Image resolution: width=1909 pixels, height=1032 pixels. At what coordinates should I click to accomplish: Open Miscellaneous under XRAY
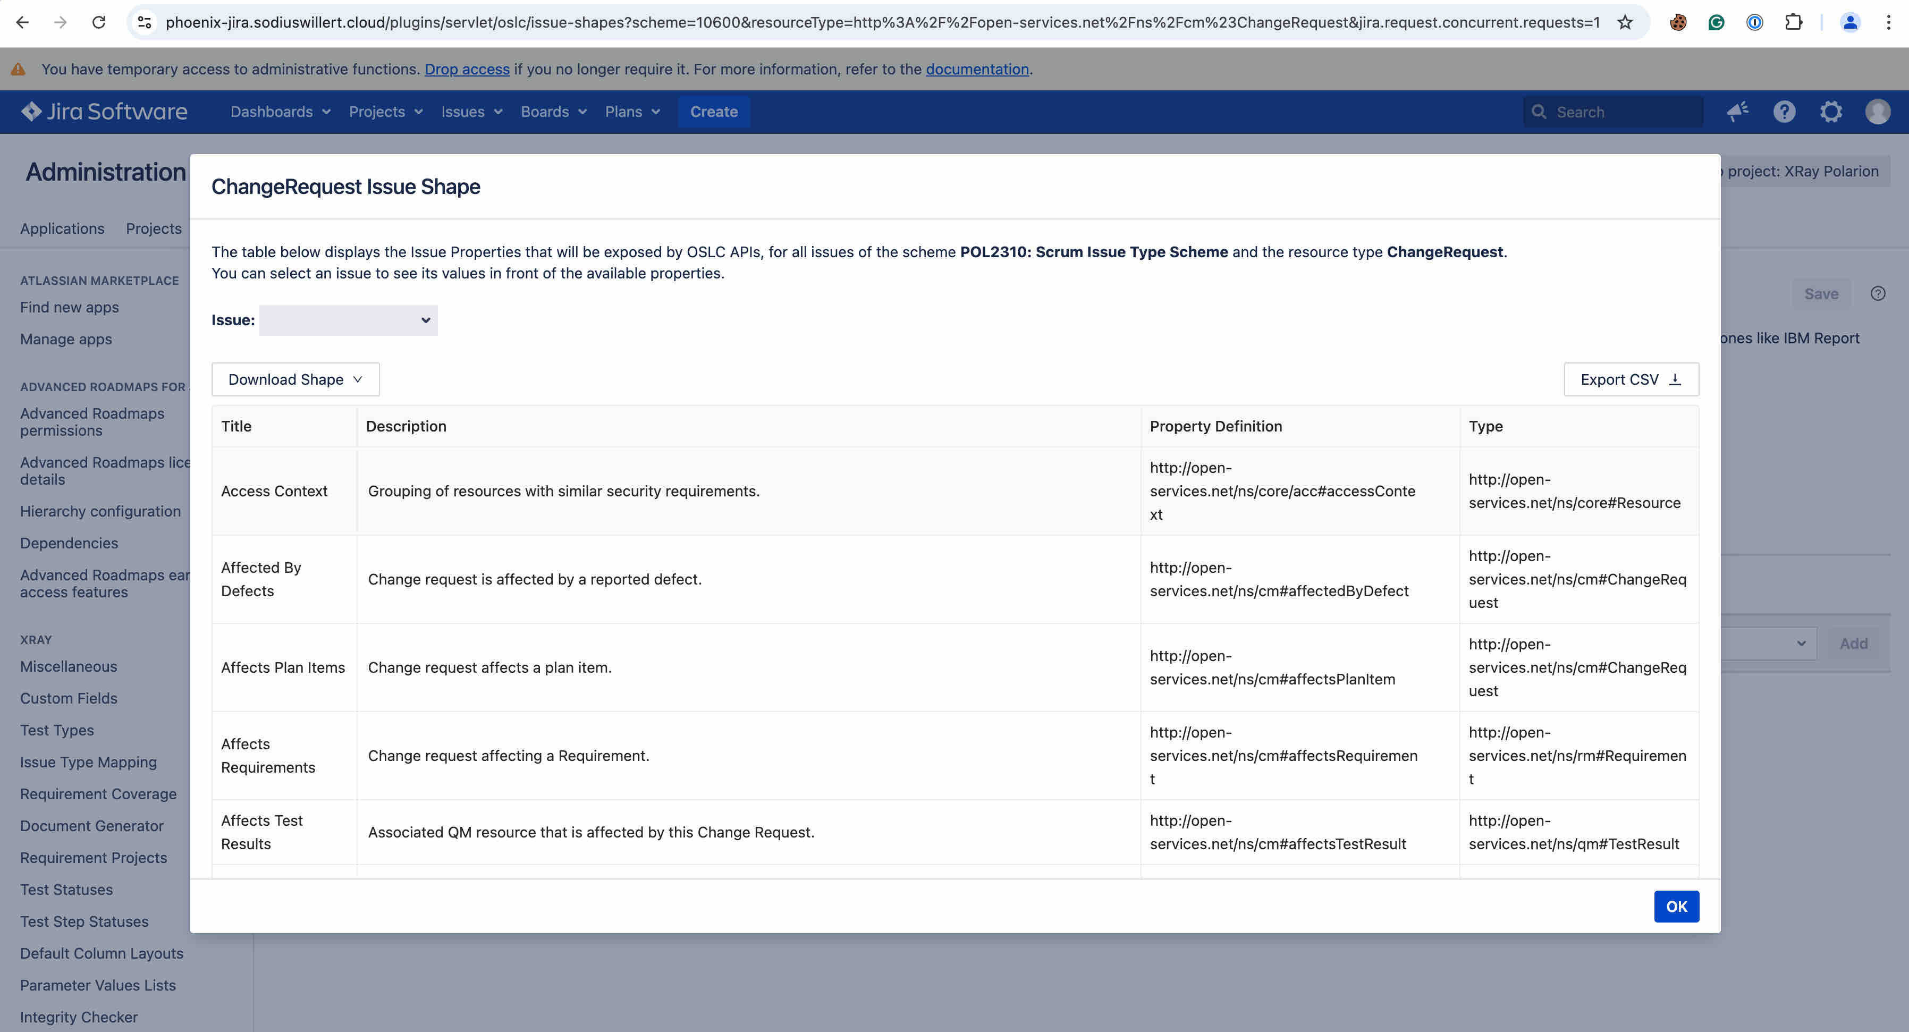coord(68,667)
